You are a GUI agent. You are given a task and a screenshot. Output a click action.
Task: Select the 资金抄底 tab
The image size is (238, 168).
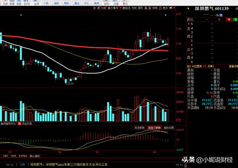tap(27, 123)
